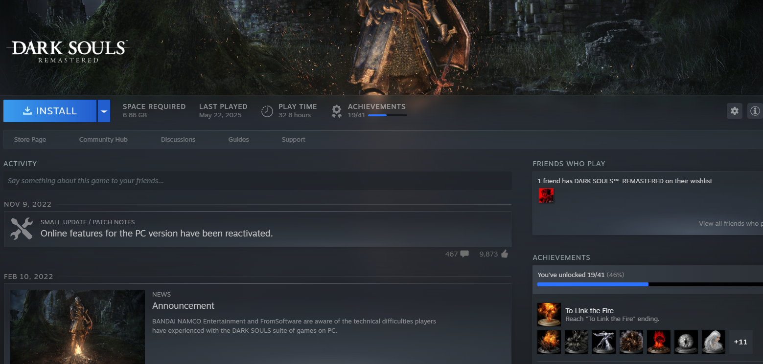763x364 pixels.
Task: Click the grey eye orb achievement icon
Action: click(x=686, y=342)
